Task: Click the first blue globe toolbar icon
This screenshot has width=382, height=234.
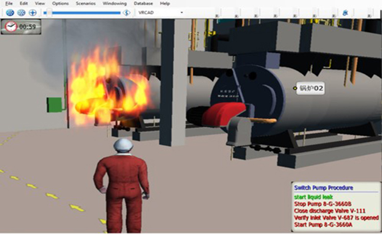Action: click(10, 12)
